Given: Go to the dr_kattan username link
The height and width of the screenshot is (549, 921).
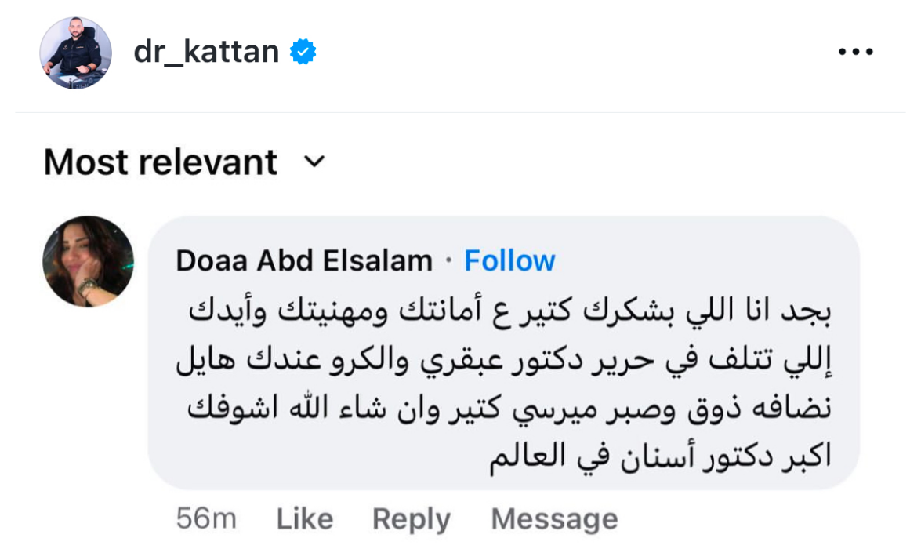Looking at the screenshot, I should (x=206, y=53).
